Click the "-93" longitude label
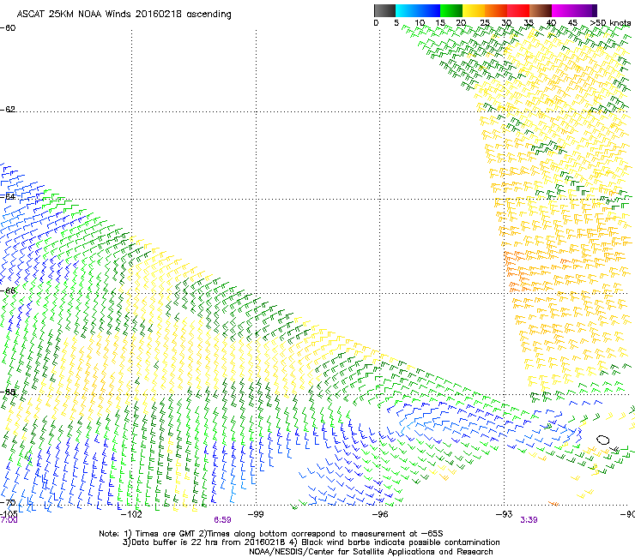 (x=505, y=514)
